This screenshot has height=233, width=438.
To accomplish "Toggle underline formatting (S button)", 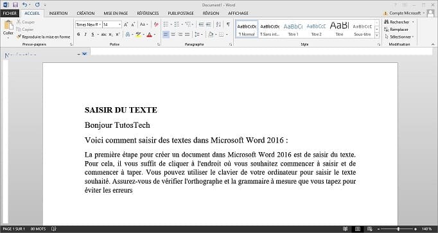I will pyautogui.click(x=92, y=35).
